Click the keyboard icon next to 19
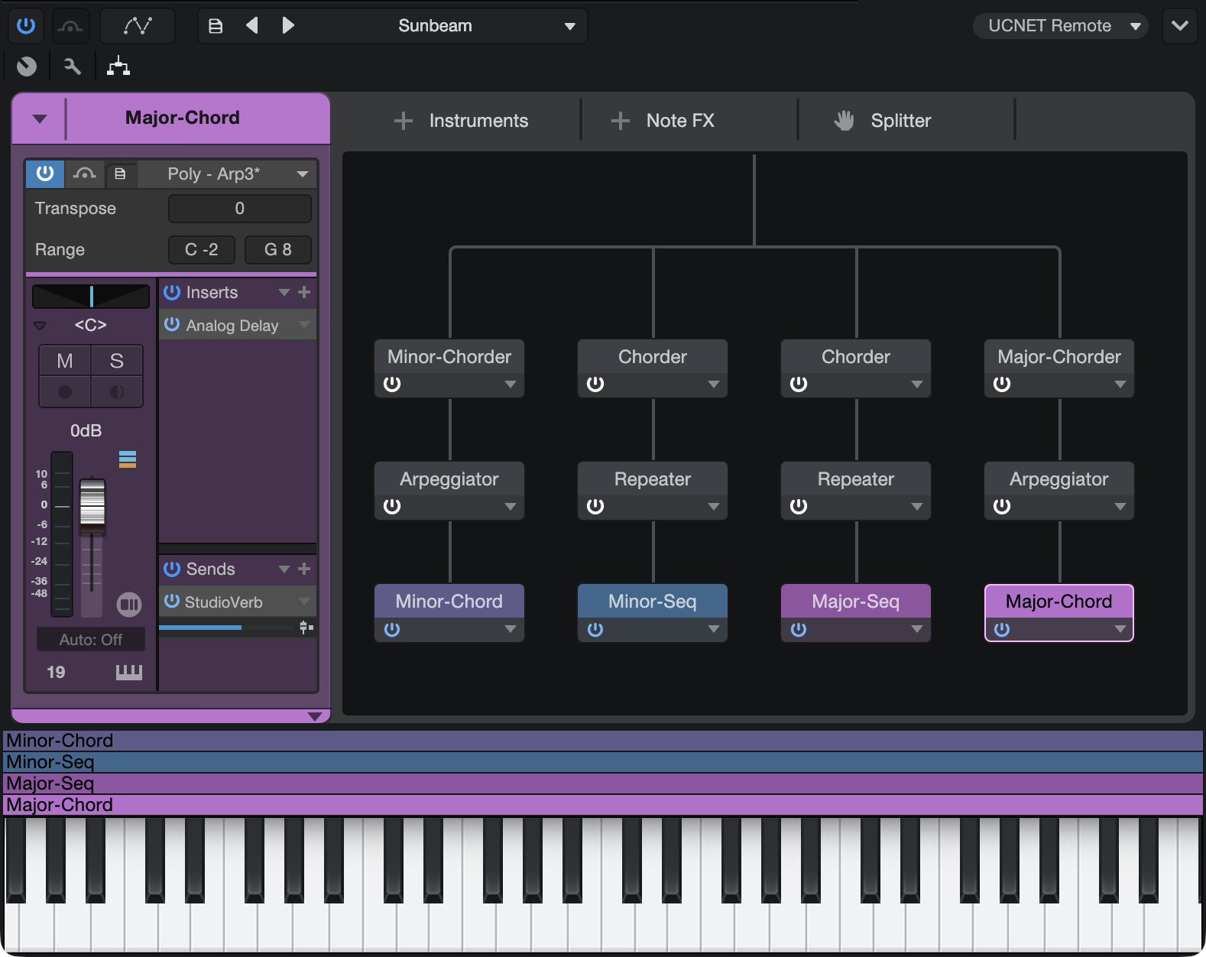 tap(128, 672)
